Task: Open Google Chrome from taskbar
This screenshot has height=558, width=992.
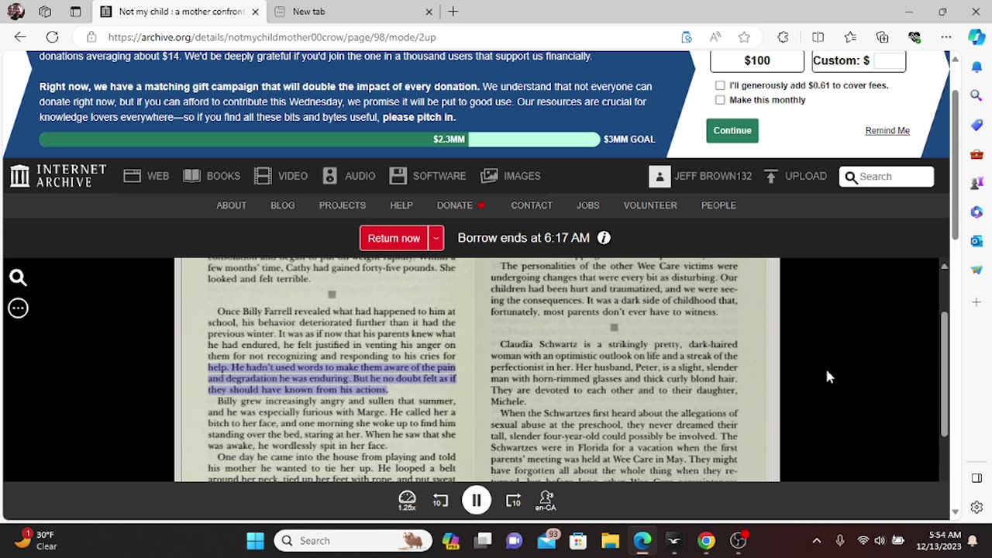Action: (706, 540)
